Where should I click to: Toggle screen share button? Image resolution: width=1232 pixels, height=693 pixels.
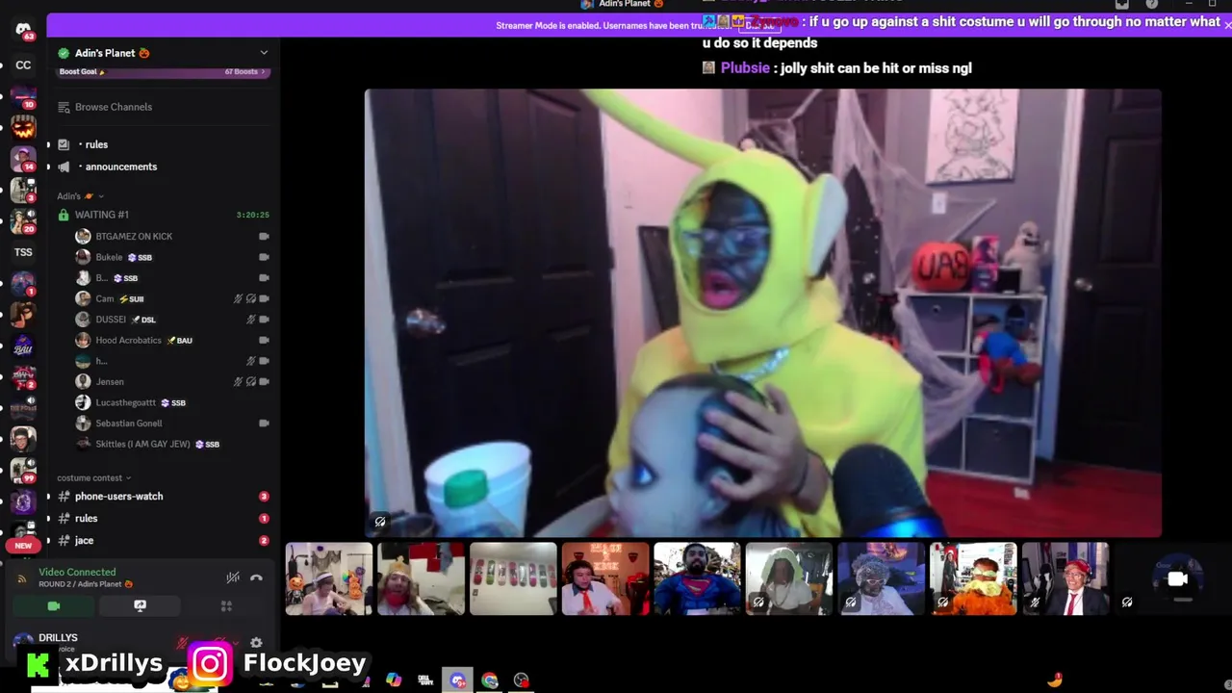(x=140, y=606)
